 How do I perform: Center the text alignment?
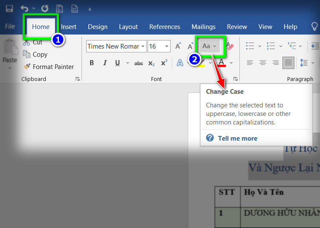pyautogui.click(x=263, y=63)
